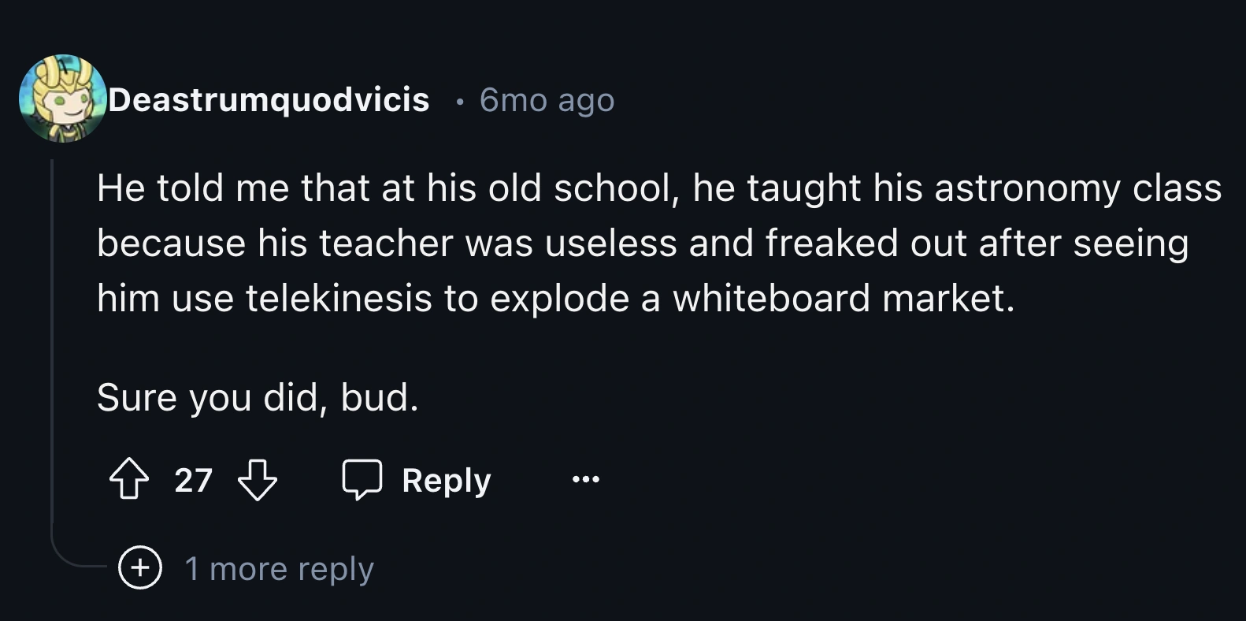Click the "Sure you did, bud." line
Viewport: 1246px width, 621px height.
click(258, 397)
